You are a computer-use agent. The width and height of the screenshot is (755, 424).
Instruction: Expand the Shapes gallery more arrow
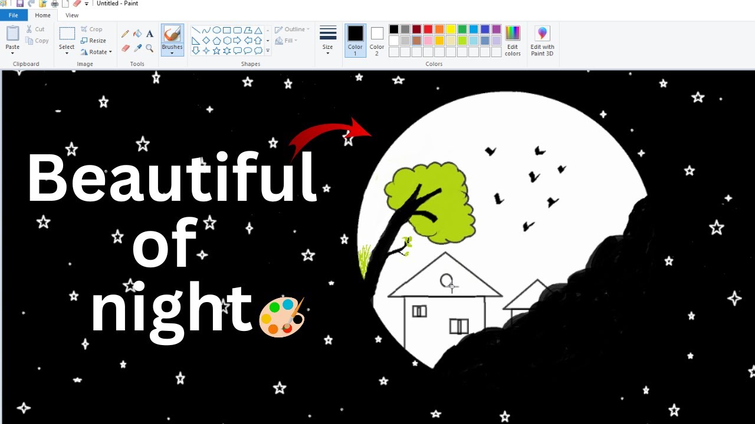[268, 51]
